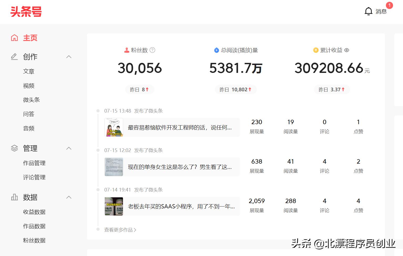
Task: Click the 粉丝数 label
Action: point(139,50)
